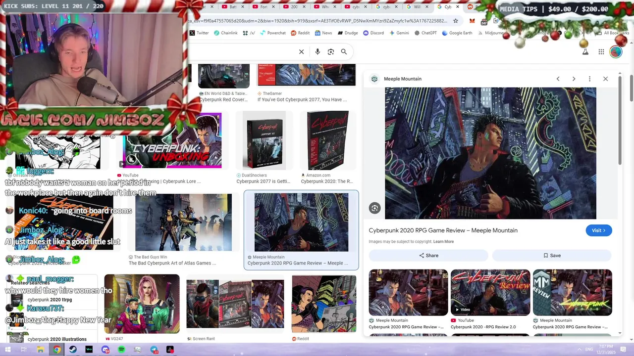Close the active Cyb Google tab
This screenshot has height=356, width=634.
[x=457, y=7]
